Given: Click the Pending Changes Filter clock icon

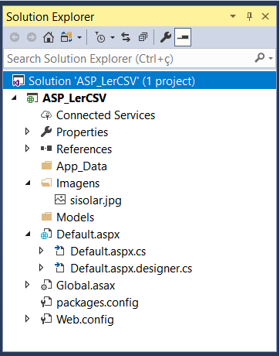Looking at the screenshot, I should pos(100,37).
